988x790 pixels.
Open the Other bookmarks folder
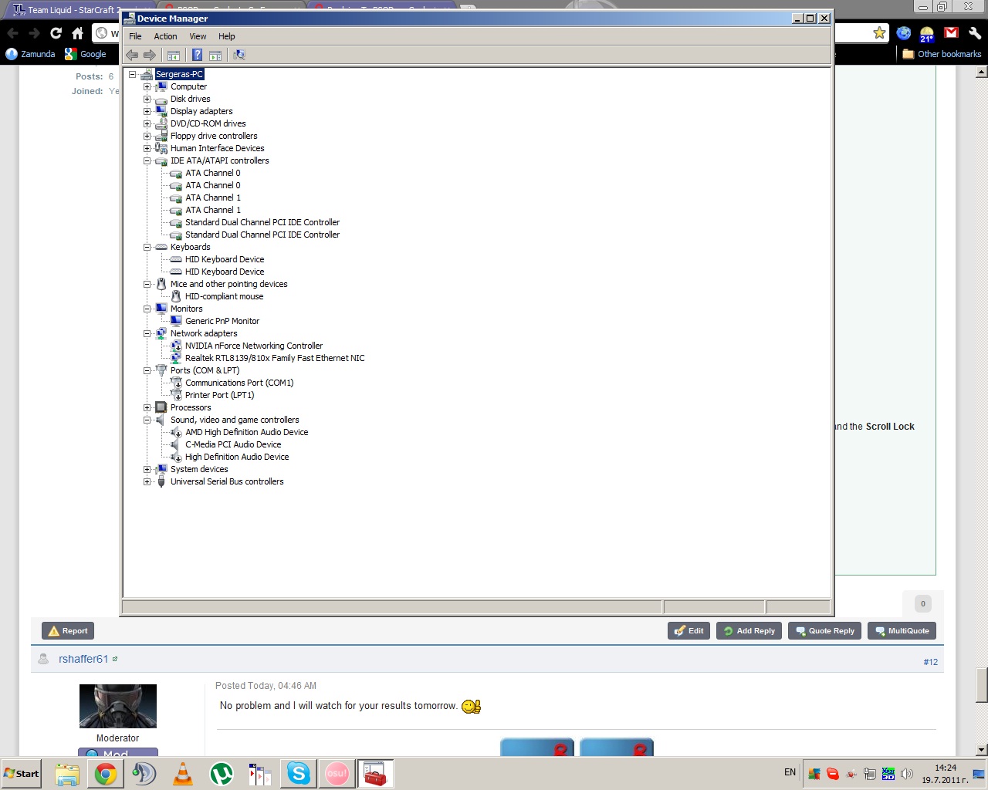tap(942, 54)
